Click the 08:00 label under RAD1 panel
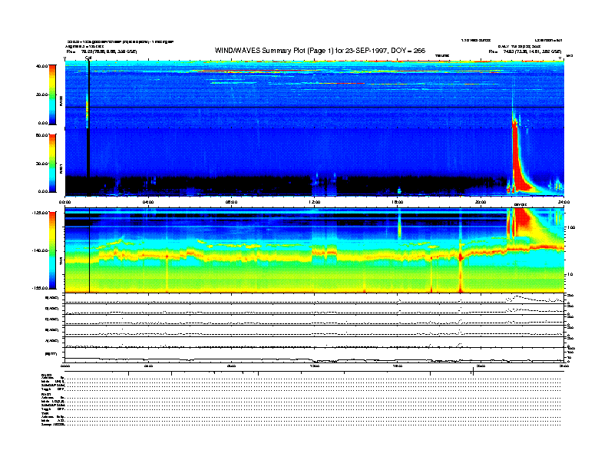Viewport: 608px width, 470px height. (231, 202)
